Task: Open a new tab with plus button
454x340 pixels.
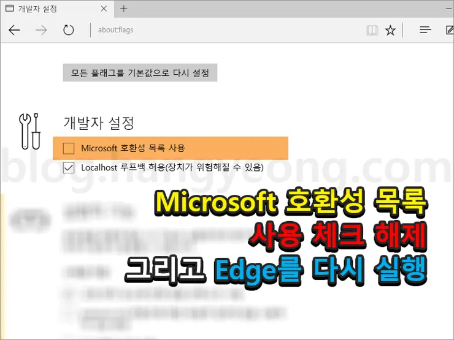Action: coord(124,9)
